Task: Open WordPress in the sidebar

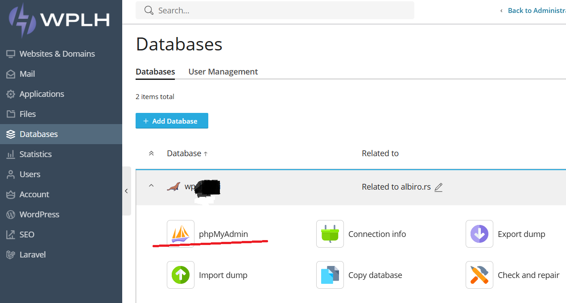Action: 39,214
